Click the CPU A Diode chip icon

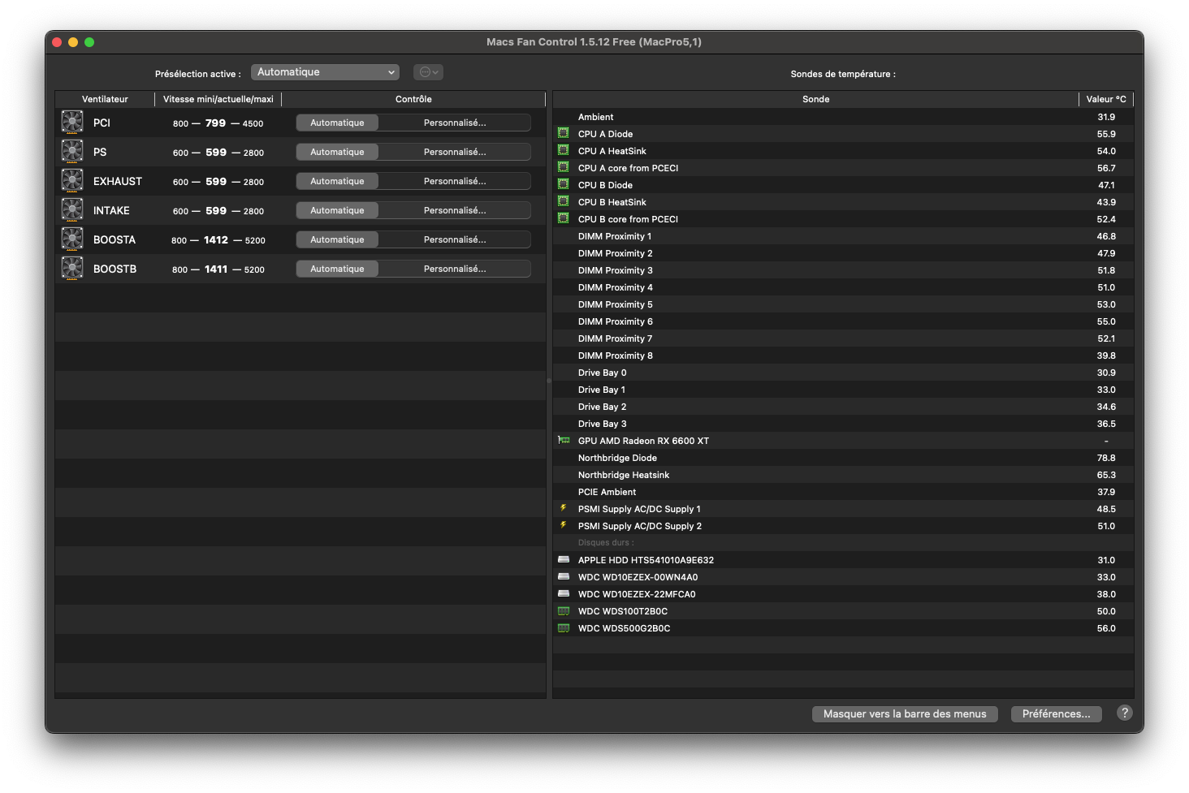point(564,133)
